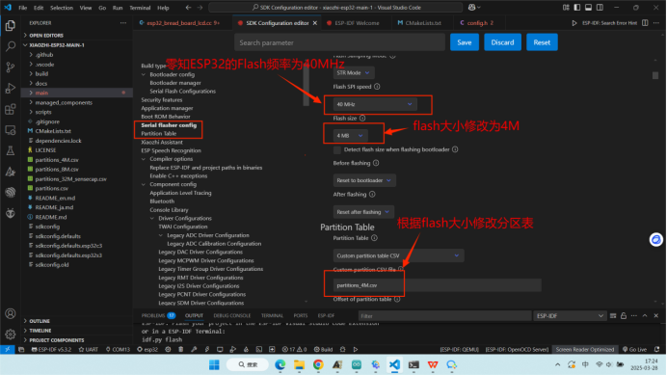Toggle Detect flash size when flashing bootloader

(x=337, y=149)
